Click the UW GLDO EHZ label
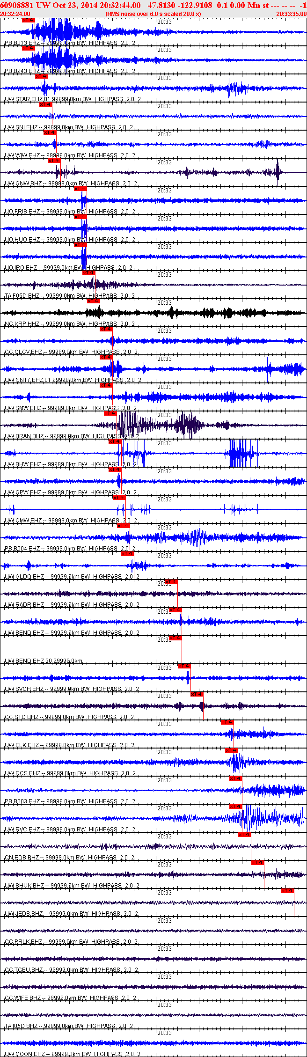 pos(72,577)
